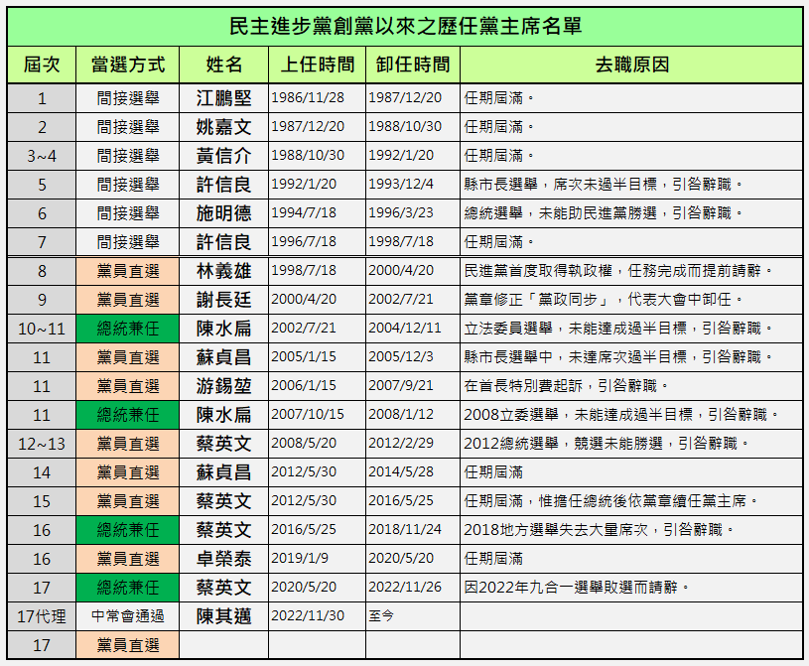The image size is (809, 666).
Task: Click the name cell 林義雄
Action: tap(224, 271)
